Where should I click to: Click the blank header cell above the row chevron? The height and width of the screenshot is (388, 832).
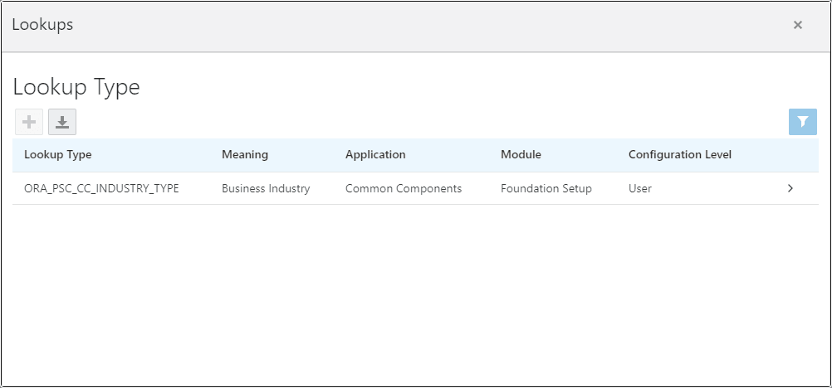point(790,154)
